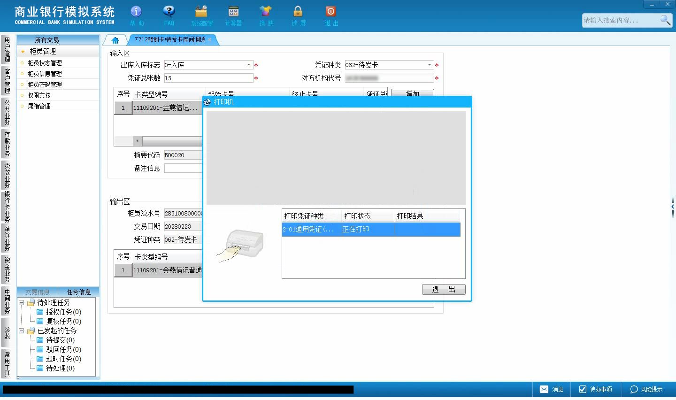Select input table row 11109201-金燕借记
The height and width of the screenshot is (400, 676).
click(x=158, y=108)
